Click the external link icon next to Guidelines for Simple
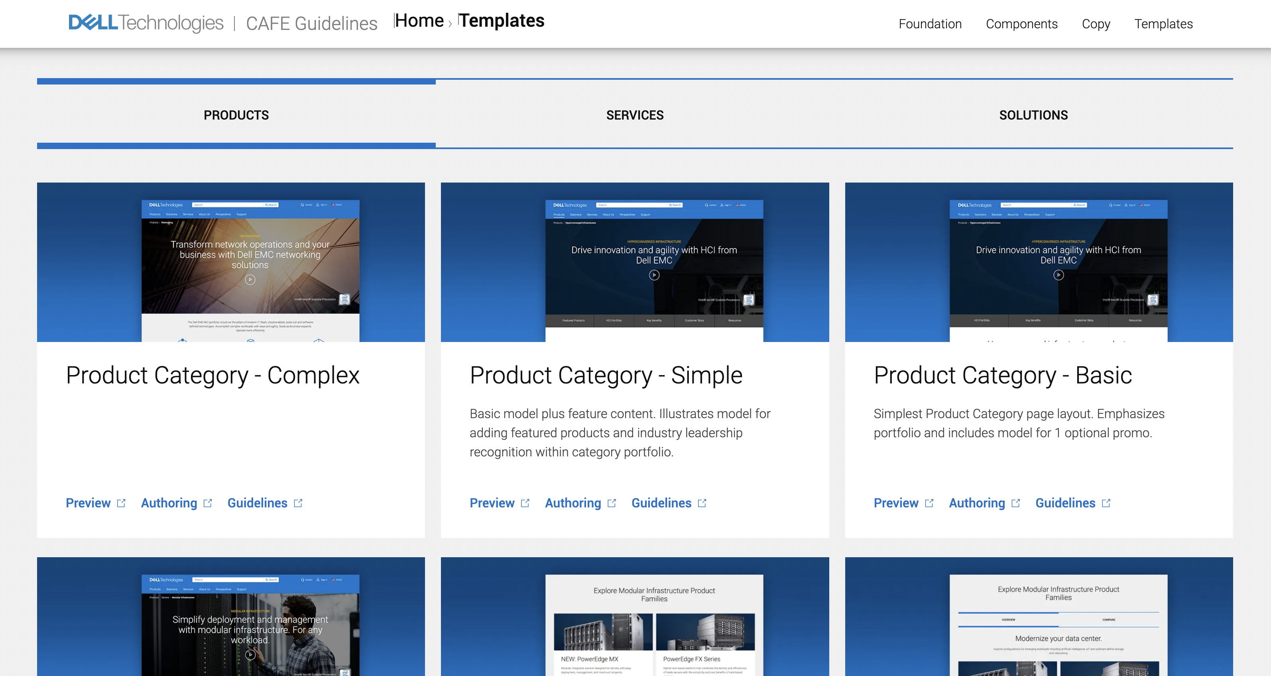The width and height of the screenshot is (1271, 676). 702,502
